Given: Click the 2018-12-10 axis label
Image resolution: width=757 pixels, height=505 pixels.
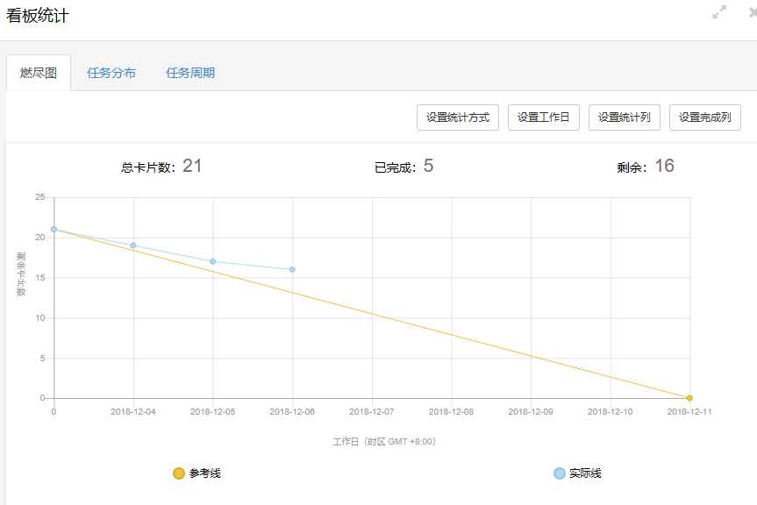Looking at the screenshot, I should (x=611, y=411).
